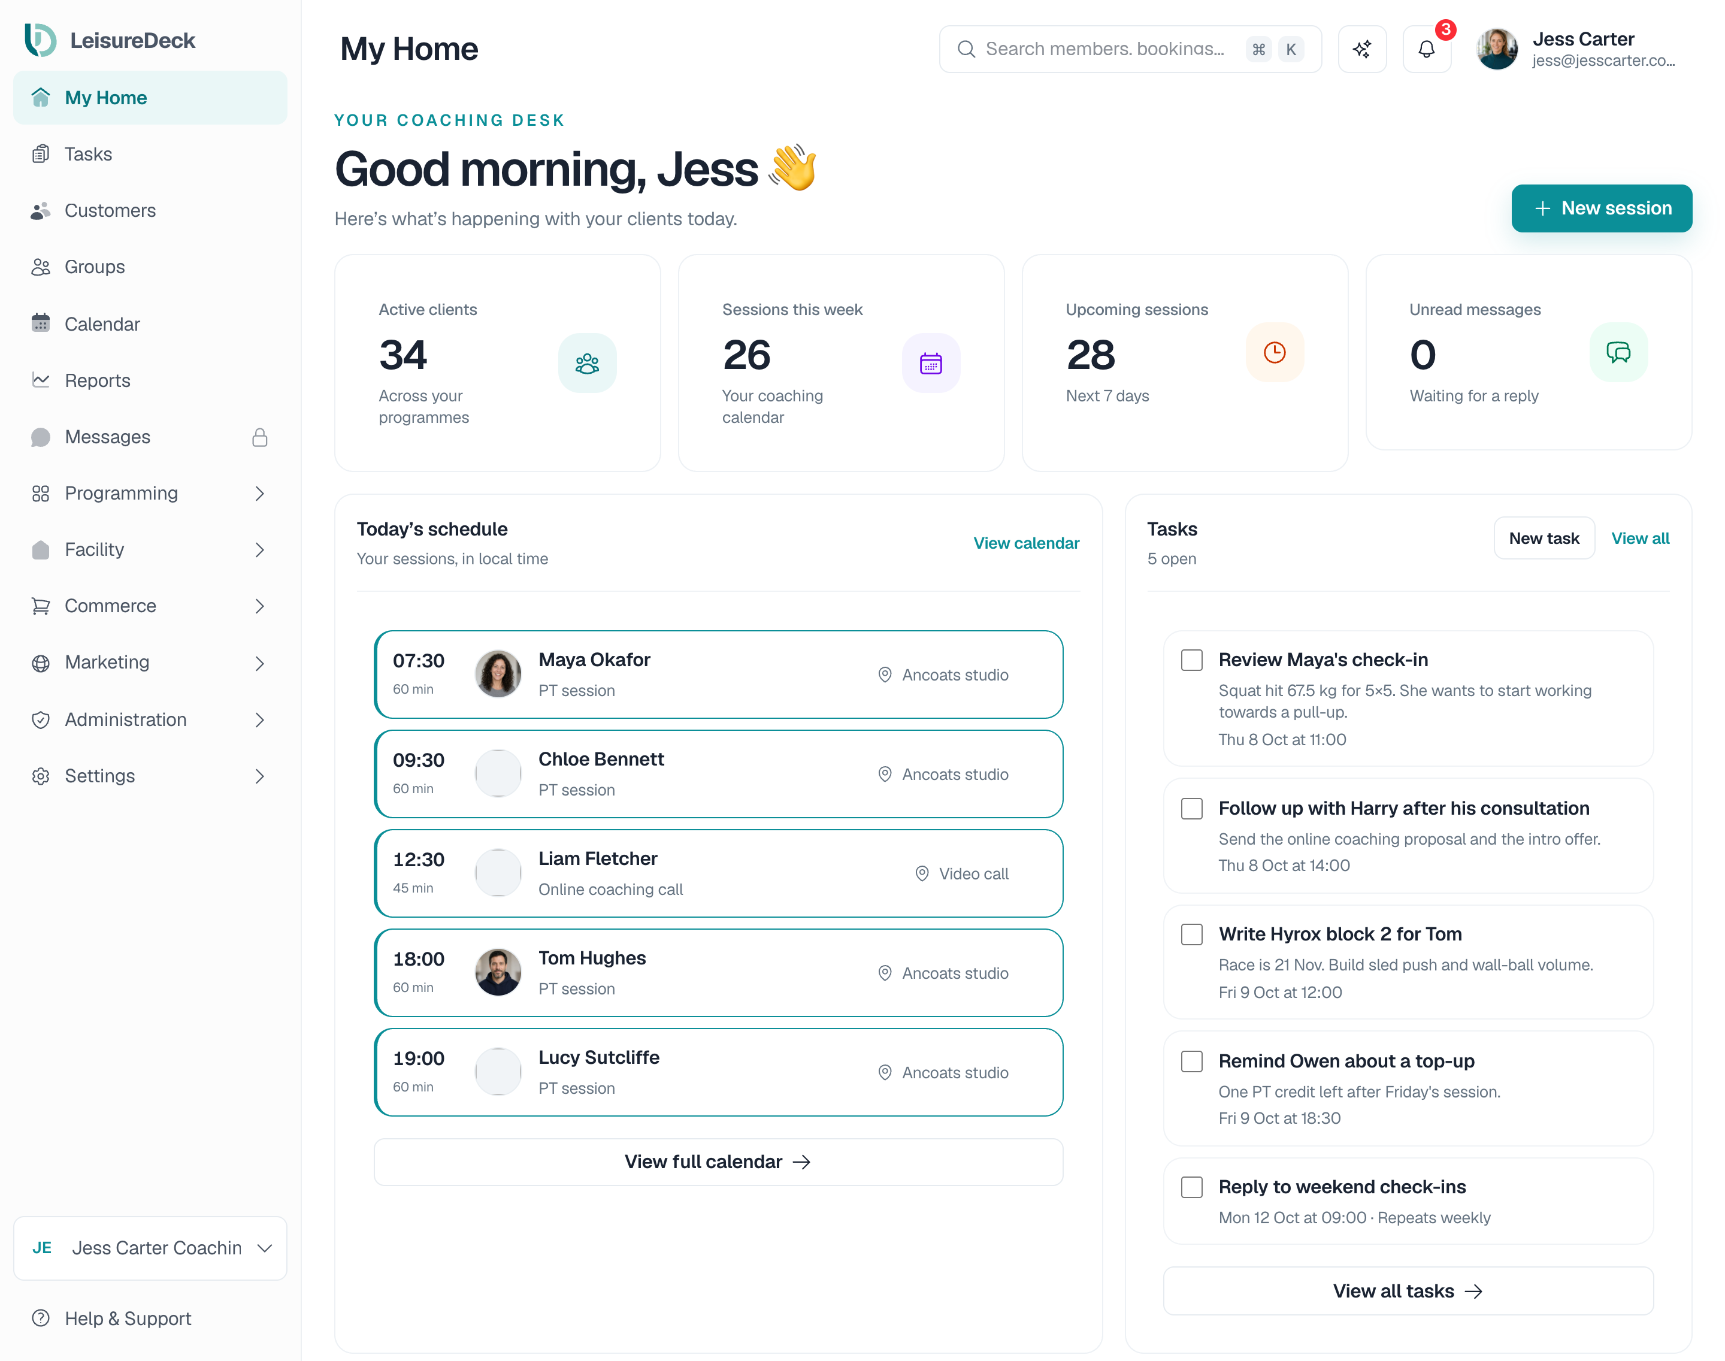1725x1361 pixels.
Task: Click the View full calendar button
Action: (718, 1162)
